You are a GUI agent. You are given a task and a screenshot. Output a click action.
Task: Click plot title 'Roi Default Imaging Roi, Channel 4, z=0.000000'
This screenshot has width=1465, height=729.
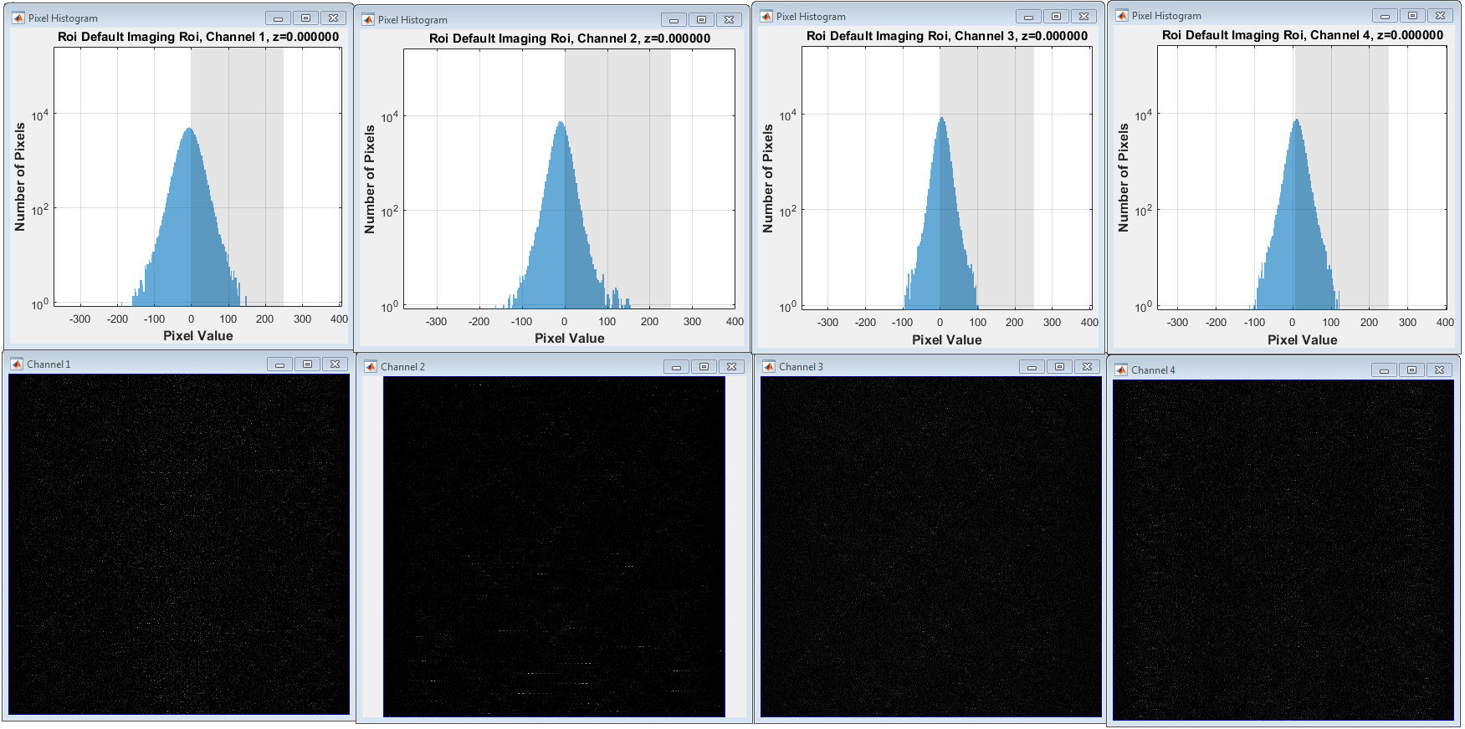(1303, 35)
